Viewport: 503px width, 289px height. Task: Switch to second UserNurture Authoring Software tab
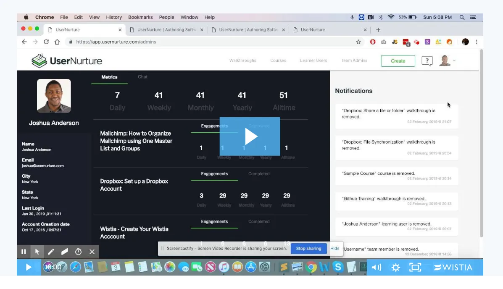coord(248,30)
